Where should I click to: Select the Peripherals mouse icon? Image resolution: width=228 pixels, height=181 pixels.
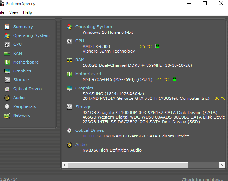[x=7, y=106]
